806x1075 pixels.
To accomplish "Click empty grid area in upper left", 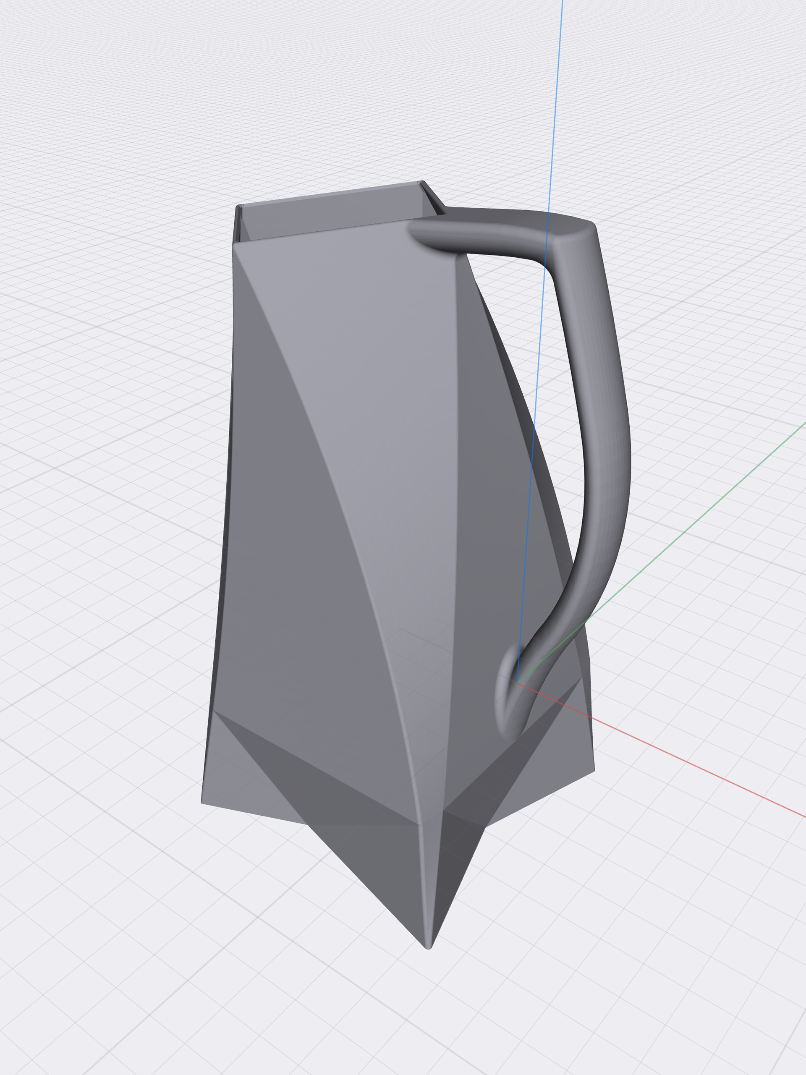I will click(97, 121).
